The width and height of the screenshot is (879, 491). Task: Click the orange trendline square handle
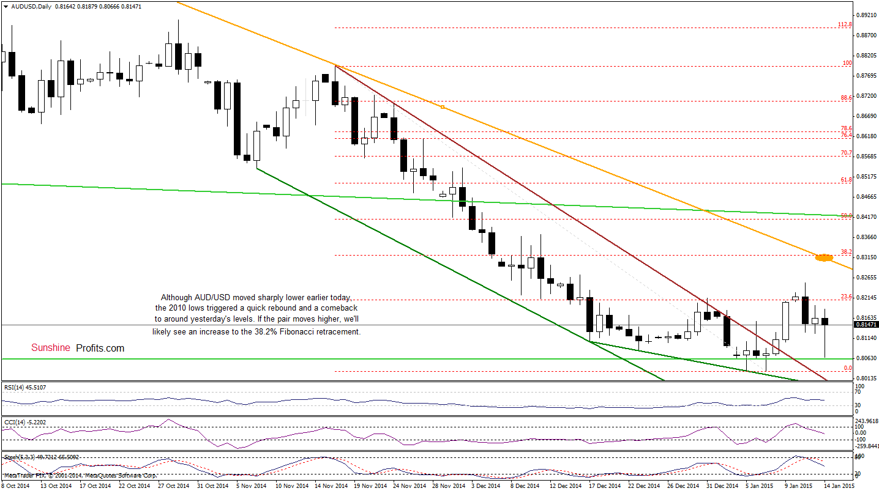point(442,108)
